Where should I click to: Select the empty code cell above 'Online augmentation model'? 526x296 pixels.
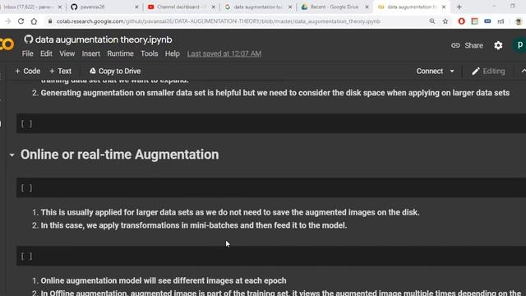(x=271, y=256)
